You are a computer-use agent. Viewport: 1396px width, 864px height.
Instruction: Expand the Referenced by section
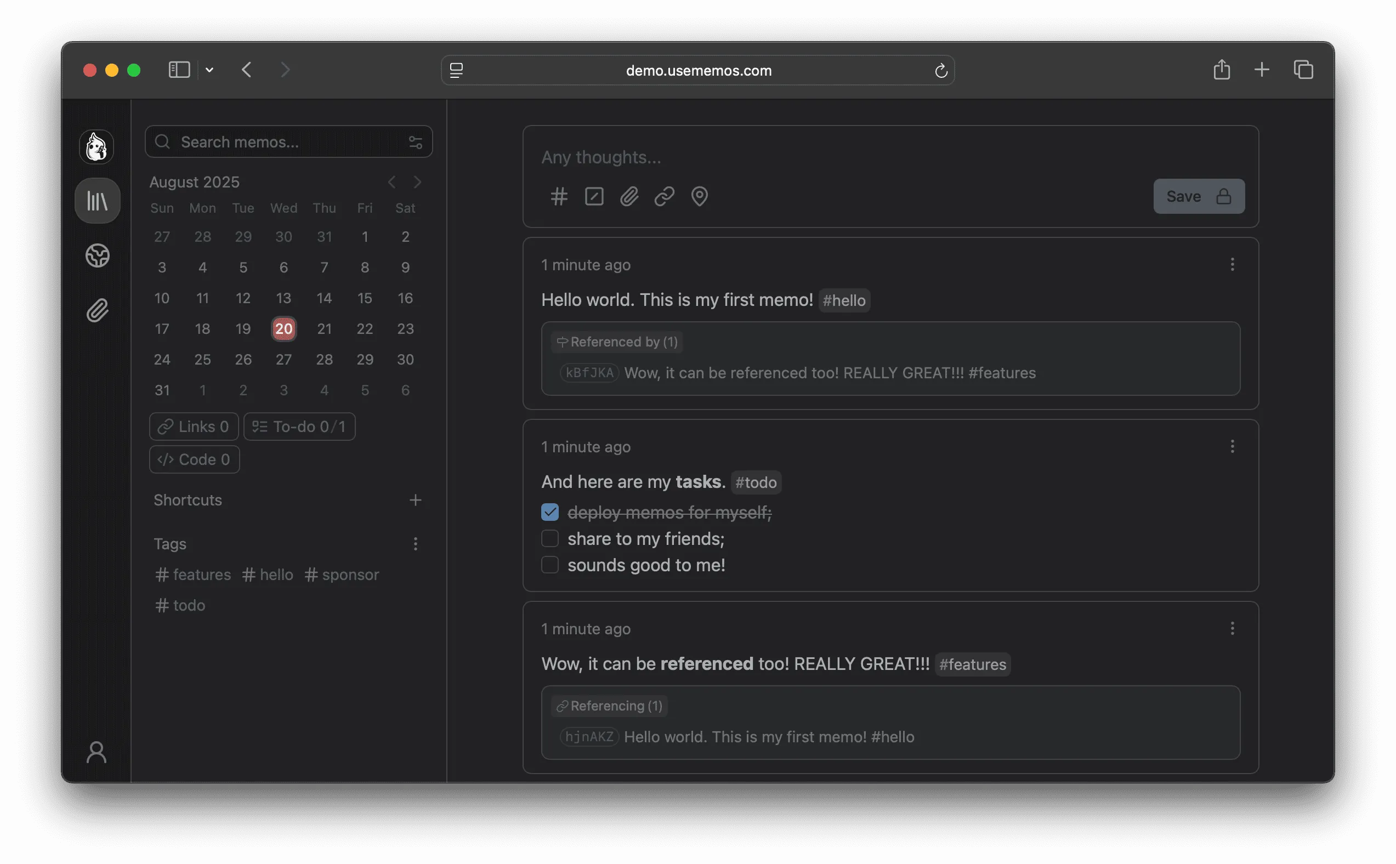(x=616, y=341)
